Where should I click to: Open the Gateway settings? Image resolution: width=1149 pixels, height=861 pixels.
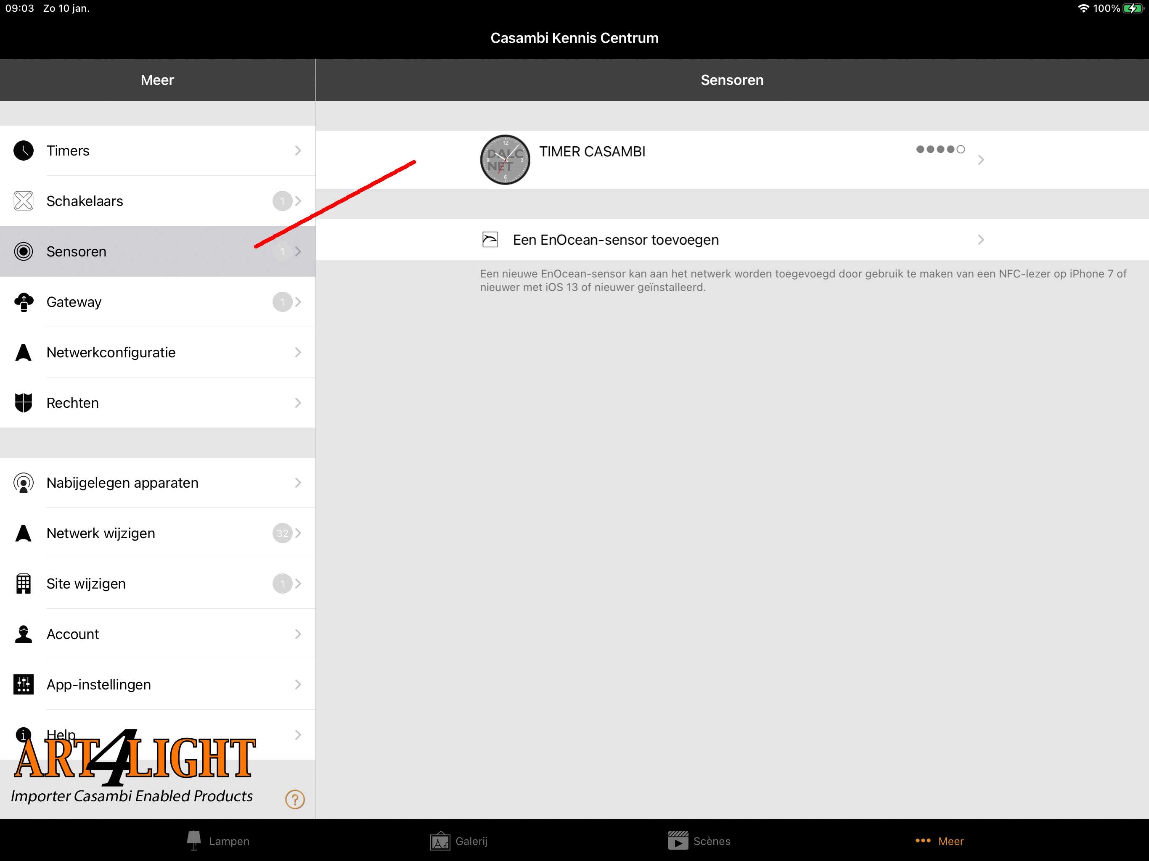click(x=158, y=301)
